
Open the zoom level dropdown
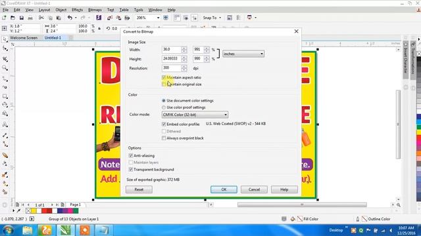point(158,18)
